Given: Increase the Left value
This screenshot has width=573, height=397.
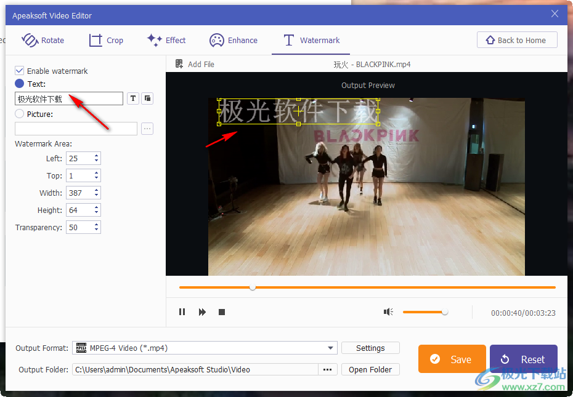Looking at the screenshot, I should (97, 156).
